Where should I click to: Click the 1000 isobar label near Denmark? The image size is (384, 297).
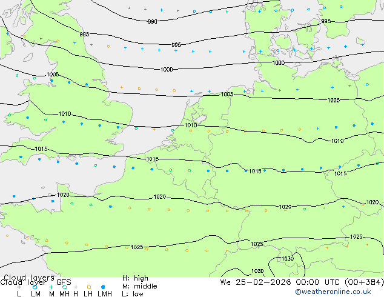tap(279, 62)
